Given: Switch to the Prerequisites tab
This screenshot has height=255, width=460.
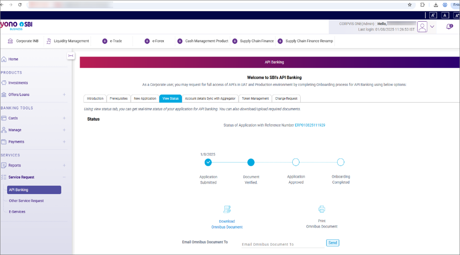Looking at the screenshot, I should [x=118, y=99].
